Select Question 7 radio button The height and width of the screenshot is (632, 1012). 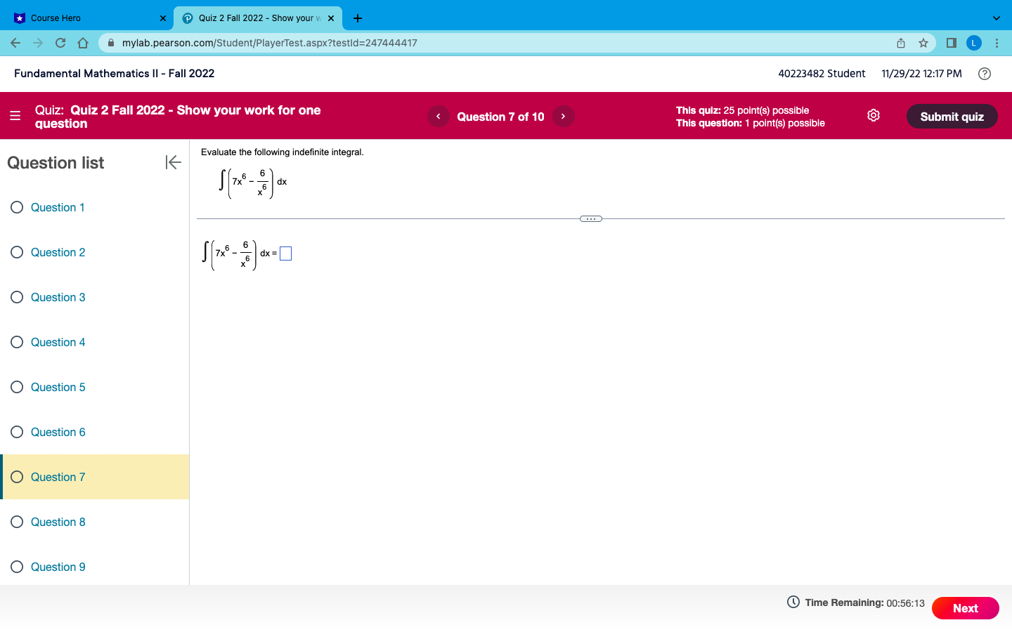tap(17, 477)
